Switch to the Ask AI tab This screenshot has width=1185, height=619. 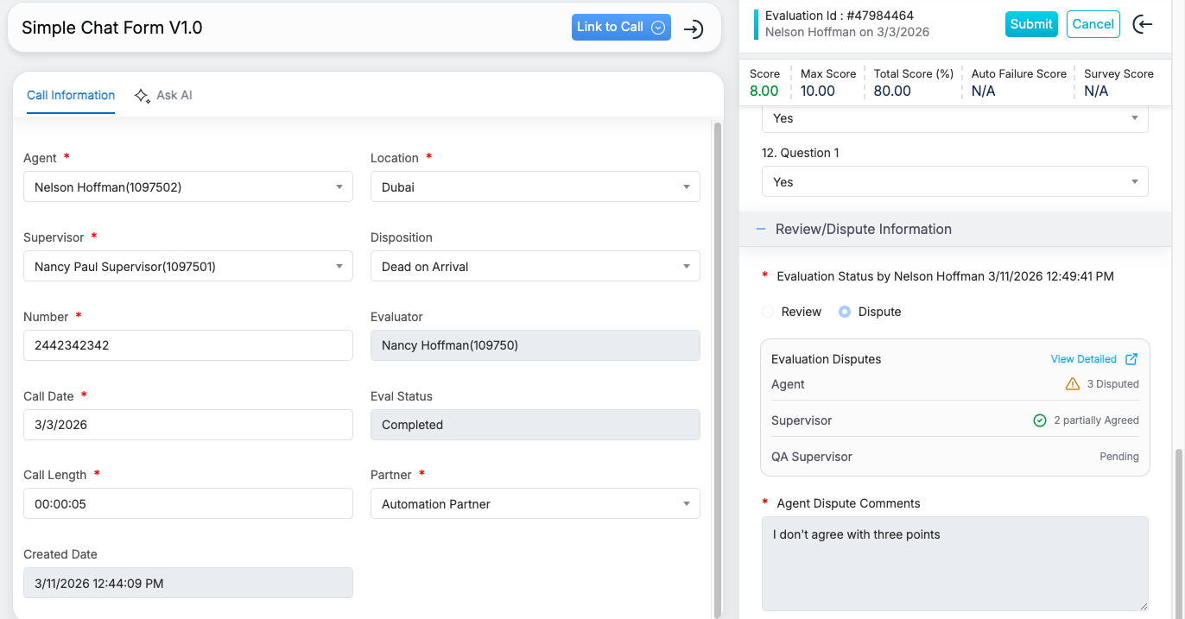pos(174,96)
